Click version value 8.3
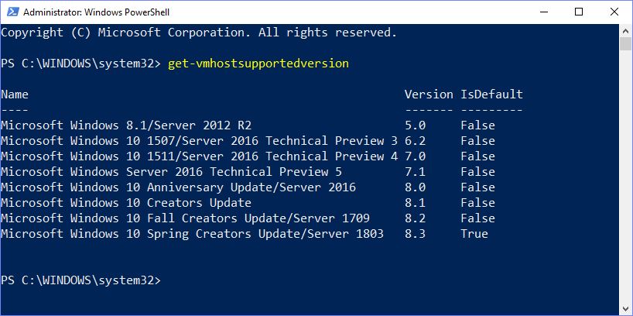 tap(415, 234)
